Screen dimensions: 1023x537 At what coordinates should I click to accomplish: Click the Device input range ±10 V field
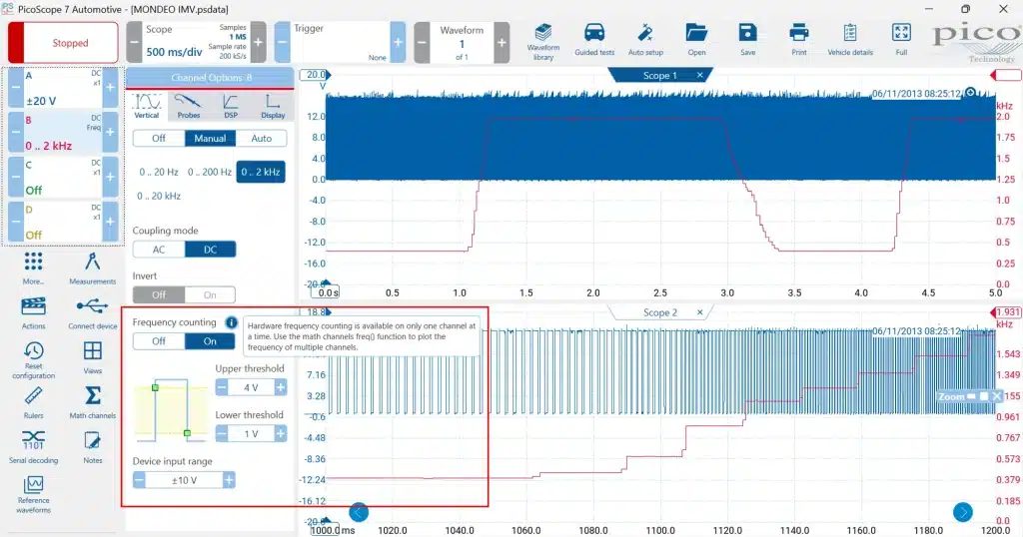point(184,480)
